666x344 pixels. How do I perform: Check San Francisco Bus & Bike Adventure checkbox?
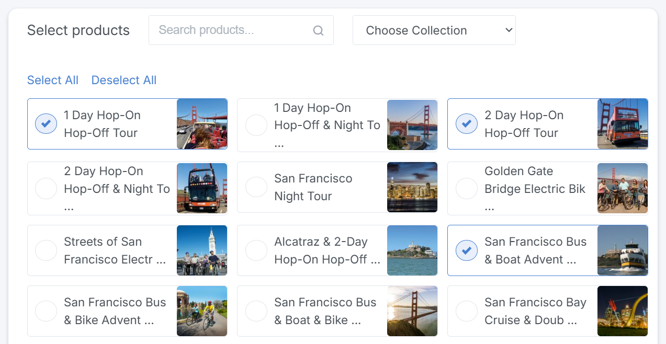pos(46,311)
